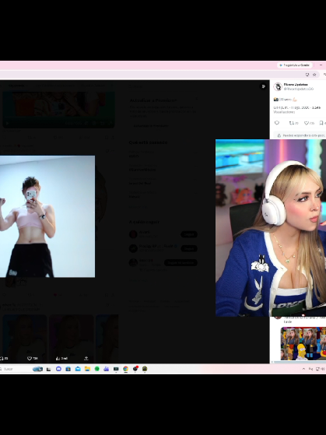The height and width of the screenshot is (435, 326).
Task: Open Spotify from the taskbar
Action: [96, 369]
